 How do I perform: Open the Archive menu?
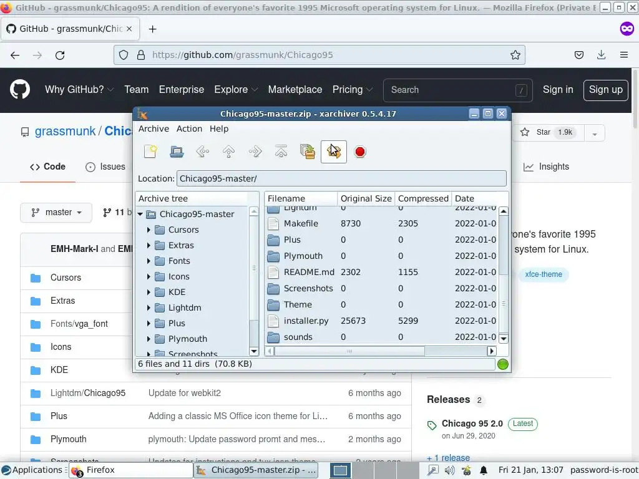pyautogui.click(x=154, y=128)
